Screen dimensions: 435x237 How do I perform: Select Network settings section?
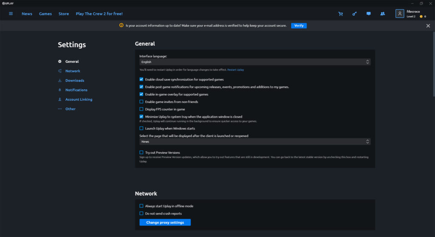click(73, 71)
